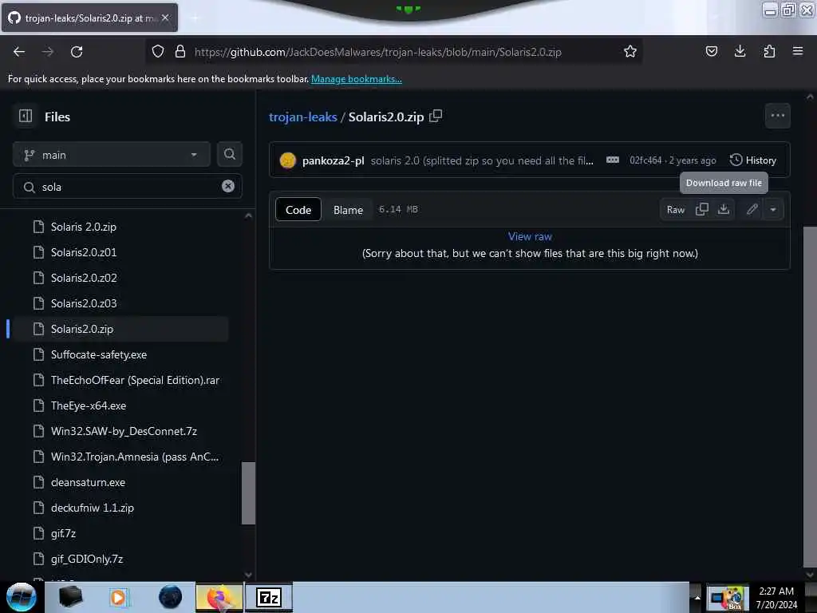Copy raw file contents icon
Screen dimensions: 817x613
pos(702,210)
